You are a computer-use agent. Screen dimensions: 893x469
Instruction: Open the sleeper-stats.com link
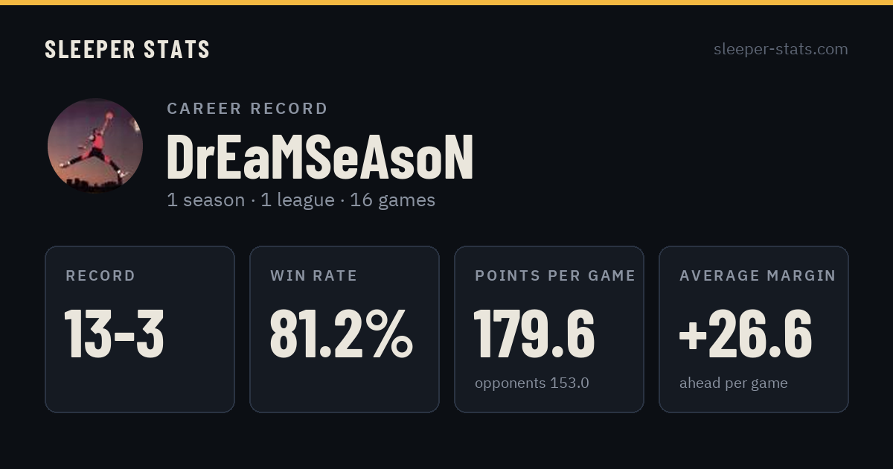pyautogui.click(x=781, y=49)
